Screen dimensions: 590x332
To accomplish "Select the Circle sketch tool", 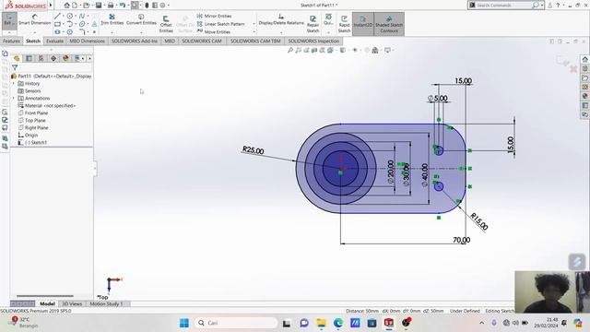I will 70,16.
